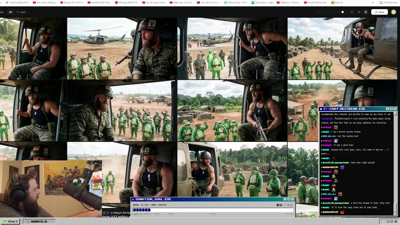Image resolution: width=400 pixels, height=225 pixels.
Task: Click the flower-shaped view icon
Action: (359, 12)
